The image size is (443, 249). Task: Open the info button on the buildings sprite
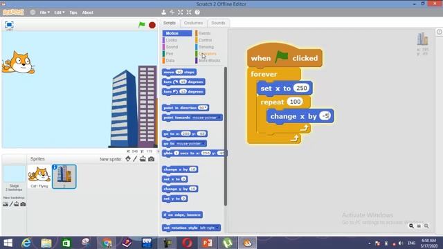(55, 167)
